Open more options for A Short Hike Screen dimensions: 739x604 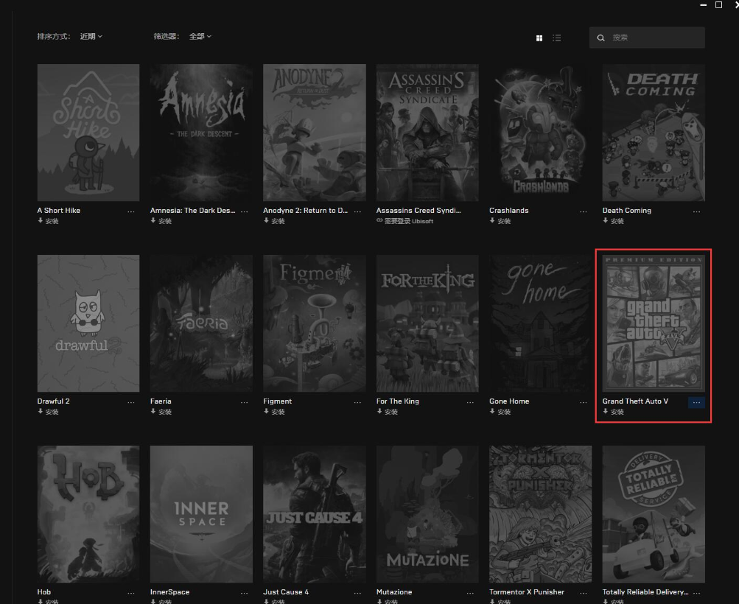[x=131, y=211]
